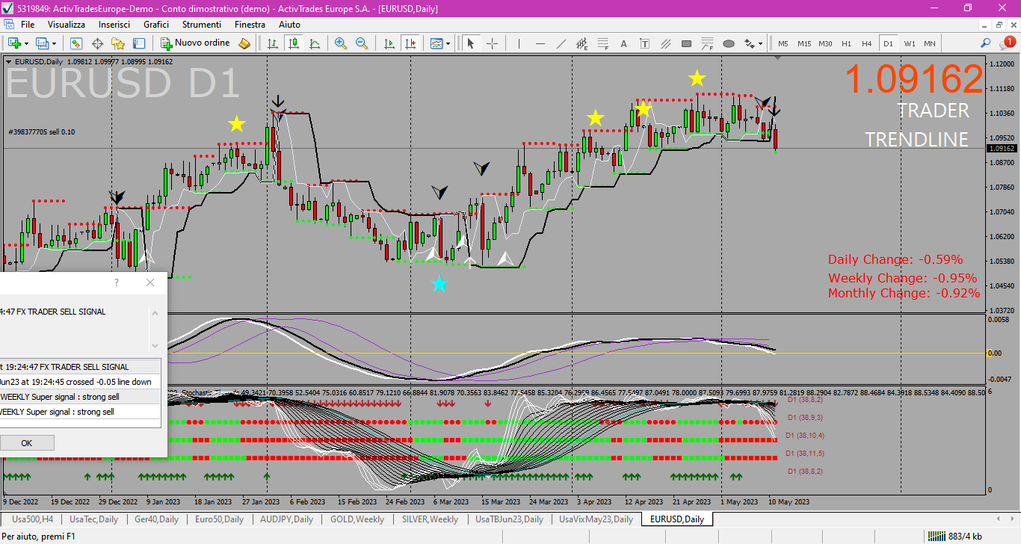1021x544 pixels.
Task: Switch to the GOLD,Weekly chart tab
Action: click(357, 519)
